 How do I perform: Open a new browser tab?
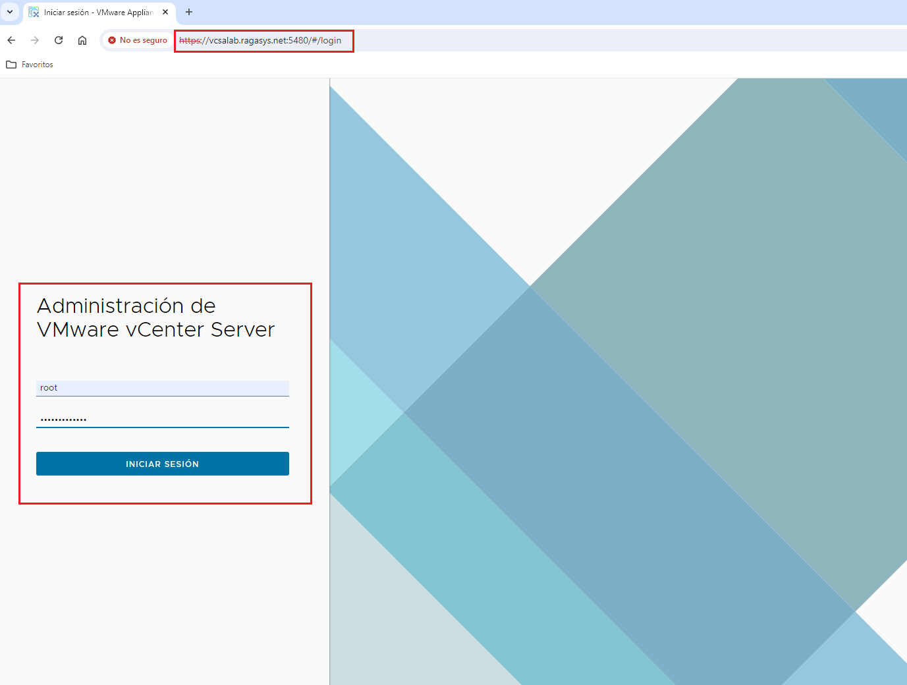coord(189,12)
